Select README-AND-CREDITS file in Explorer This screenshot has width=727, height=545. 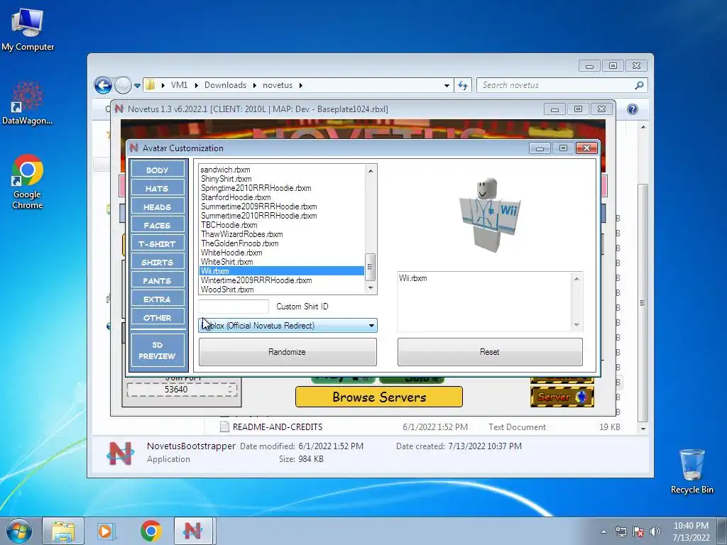click(278, 426)
